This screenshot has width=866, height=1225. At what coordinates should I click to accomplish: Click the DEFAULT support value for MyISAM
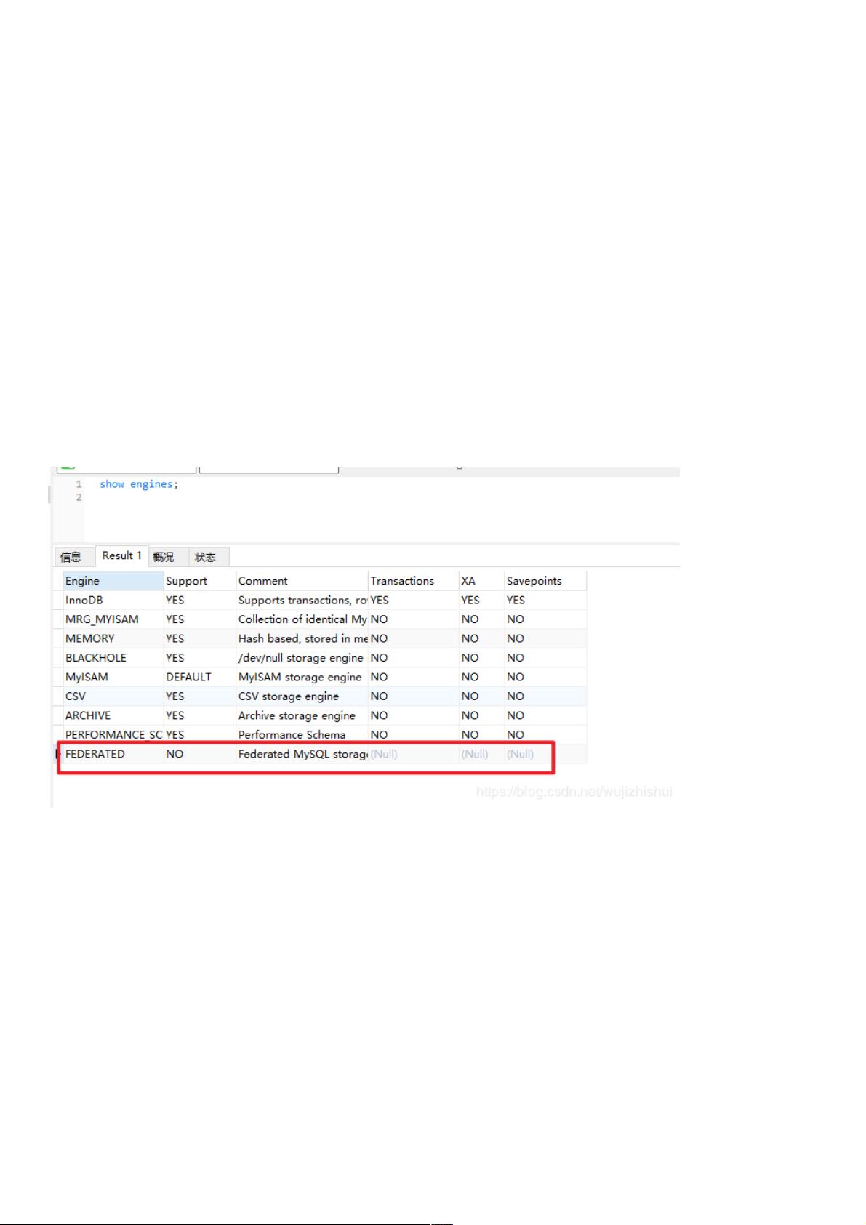200,677
